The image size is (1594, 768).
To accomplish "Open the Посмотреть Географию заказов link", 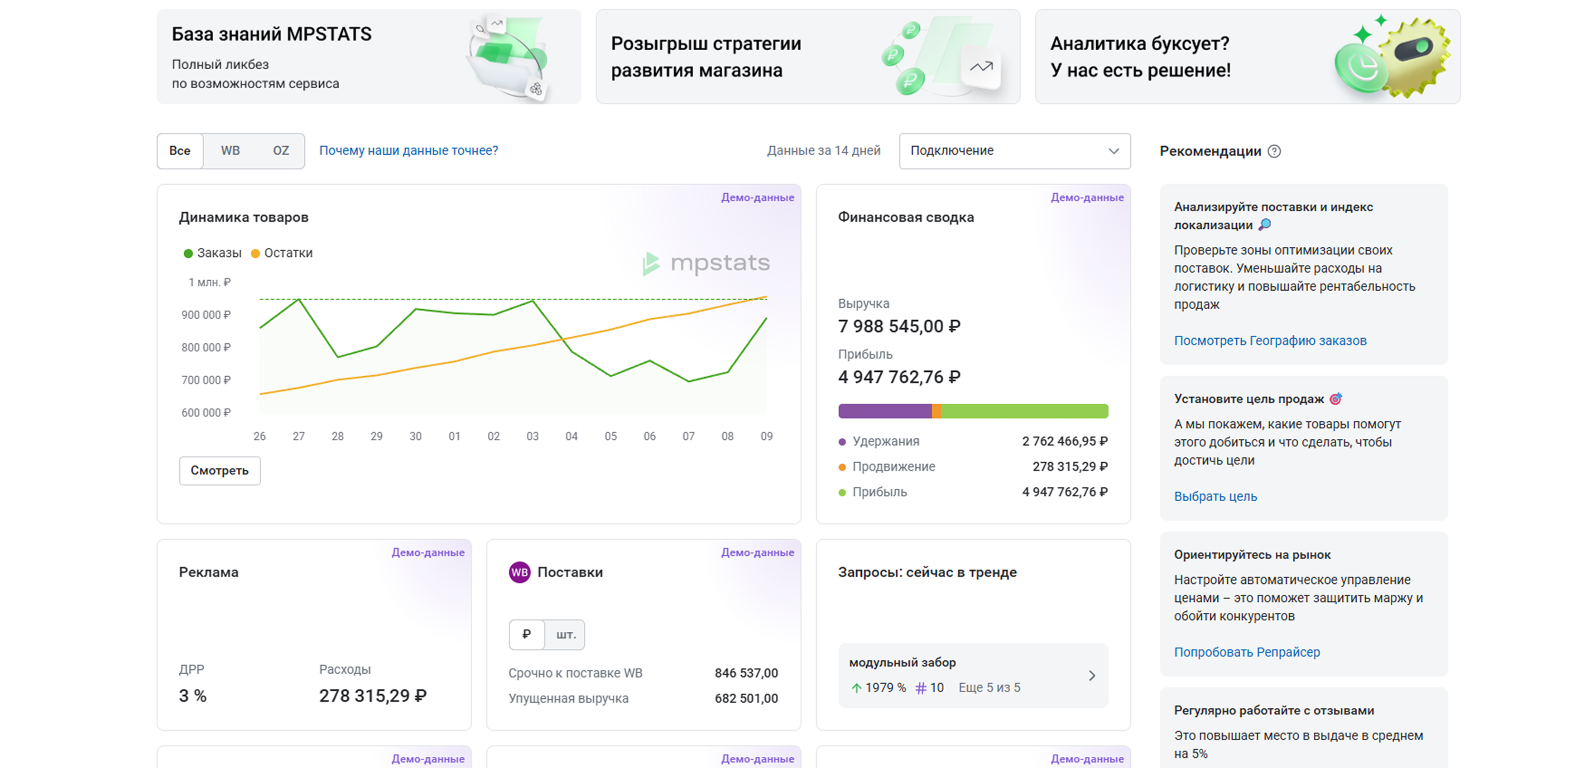I will (1270, 341).
